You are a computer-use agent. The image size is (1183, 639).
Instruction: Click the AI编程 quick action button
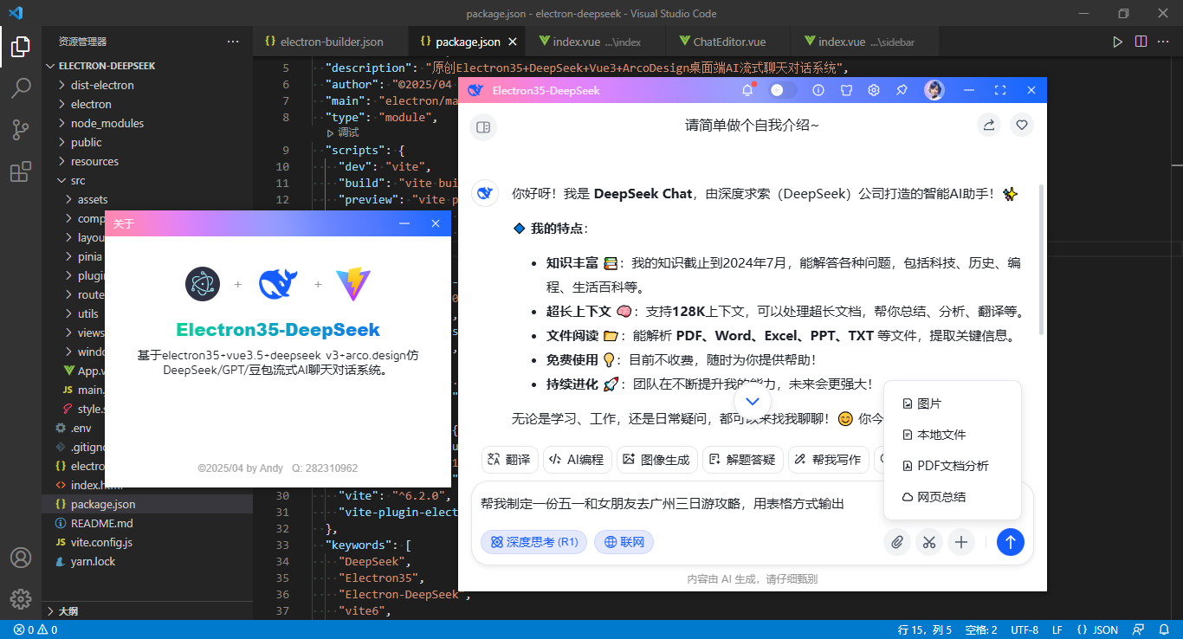579,460
